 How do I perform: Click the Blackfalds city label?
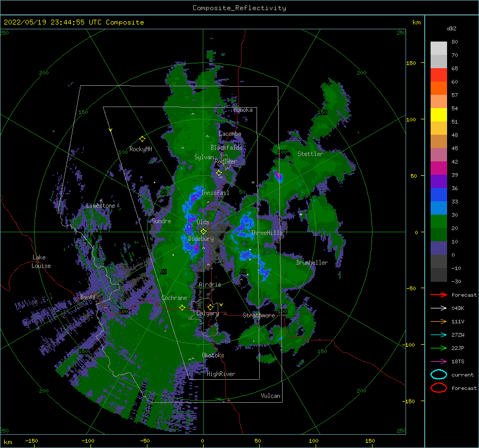(x=226, y=148)
